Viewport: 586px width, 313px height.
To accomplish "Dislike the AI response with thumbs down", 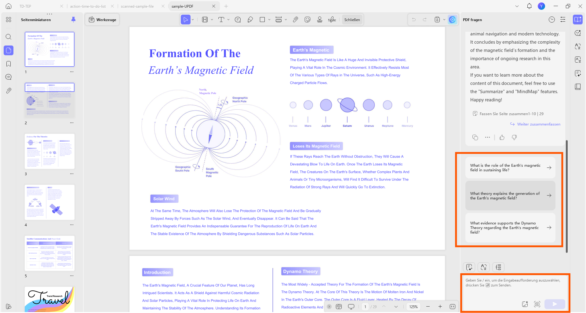I will pos(514,137).
